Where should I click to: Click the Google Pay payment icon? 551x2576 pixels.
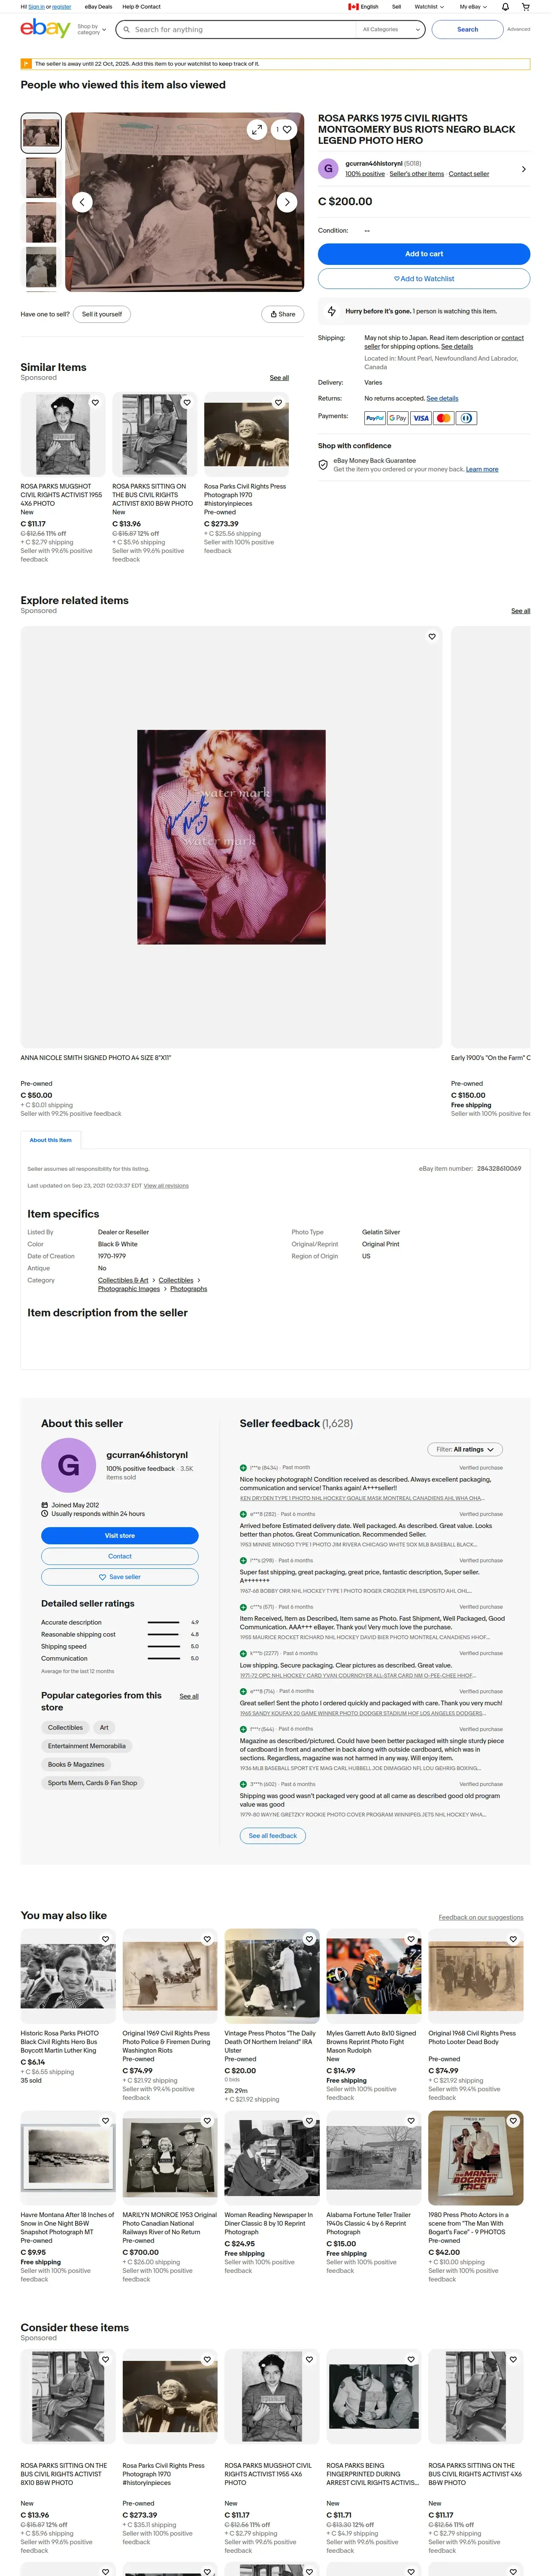[398, 418]
